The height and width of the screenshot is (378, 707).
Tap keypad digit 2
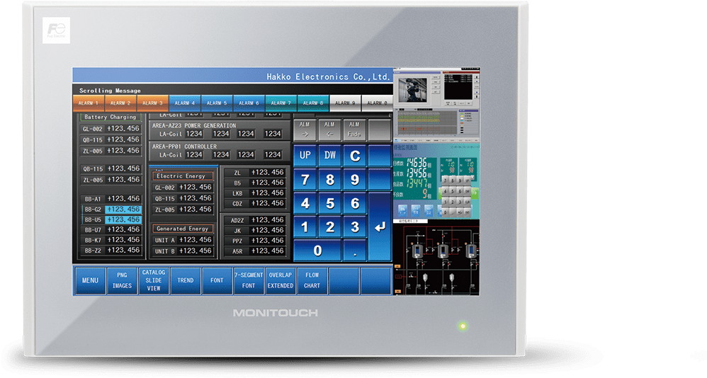point(330,227)
